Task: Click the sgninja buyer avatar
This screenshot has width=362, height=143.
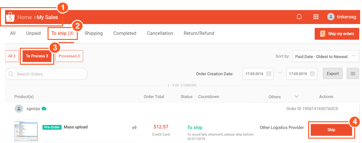Action: pyautogui.click(x=19, y=109)
